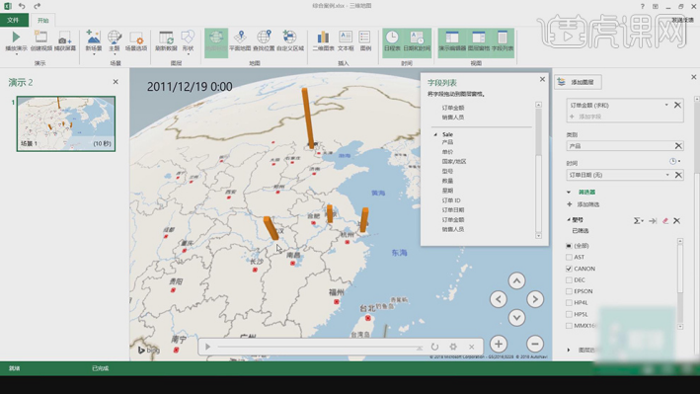Collapse the 筛选器 filters section
This screenshot has height=394, width=700.
point(569,193)
